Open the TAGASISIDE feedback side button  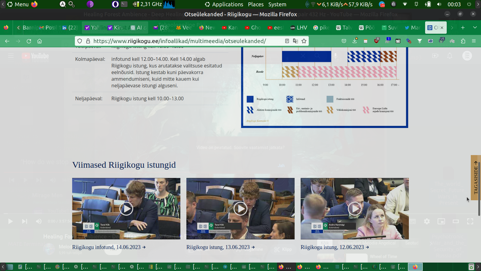(476, 178)
